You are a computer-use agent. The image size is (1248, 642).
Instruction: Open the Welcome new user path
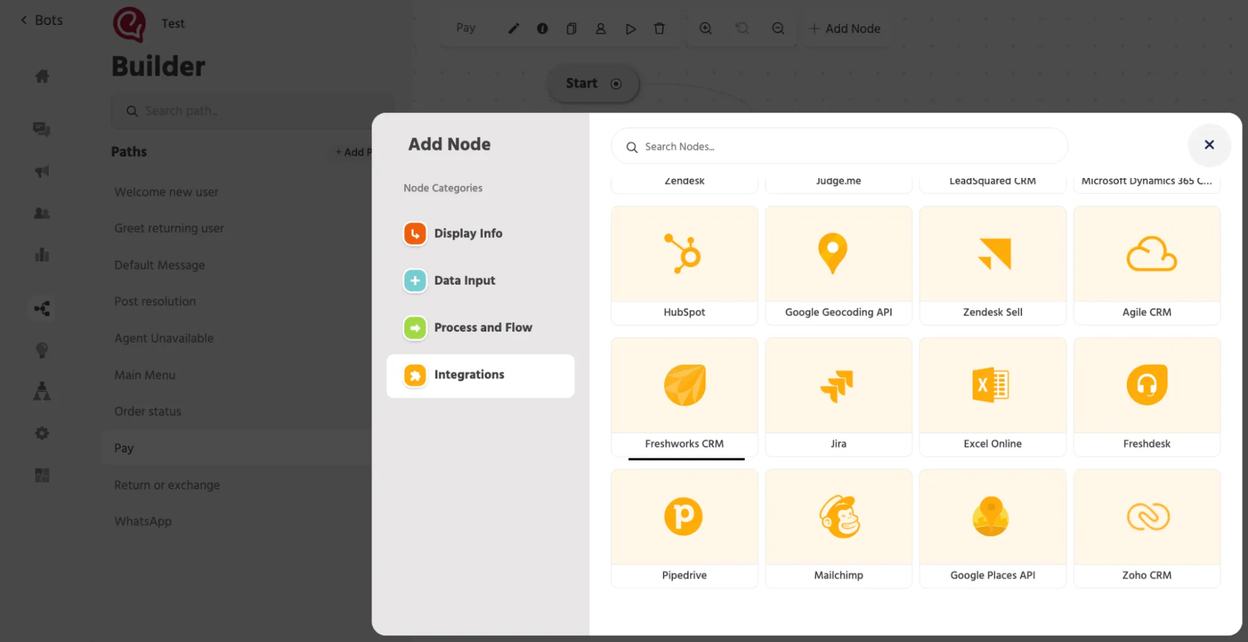166,192
